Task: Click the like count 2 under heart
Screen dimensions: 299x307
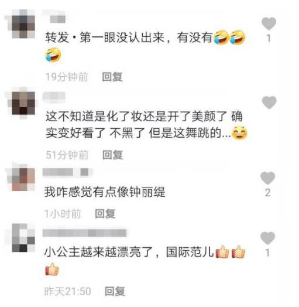Action: [x=268, y=193]
